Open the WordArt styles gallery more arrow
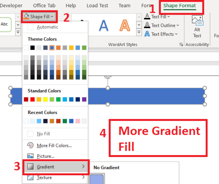Image resolution: width=219 pixels, height=184 pixels. pos(139,32)
